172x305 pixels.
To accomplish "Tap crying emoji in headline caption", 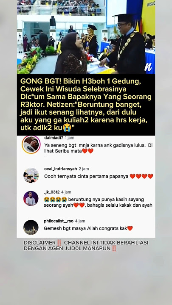I will click(67, 128).
